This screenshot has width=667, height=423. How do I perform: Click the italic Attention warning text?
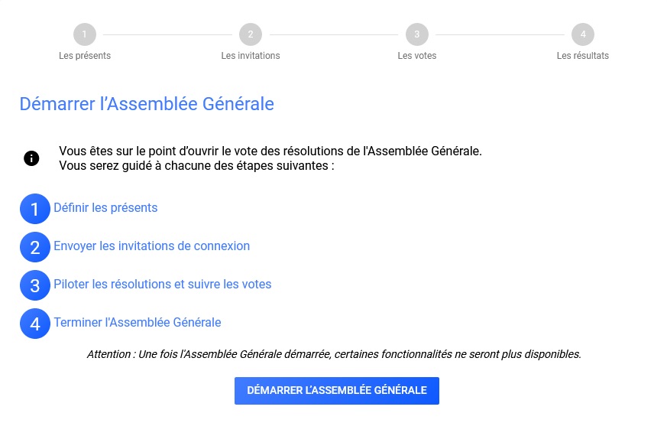pos(335,354)
